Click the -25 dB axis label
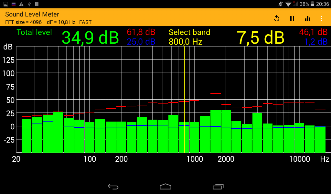331x194 pixels. pyautogui.click(x=9, y=140)
